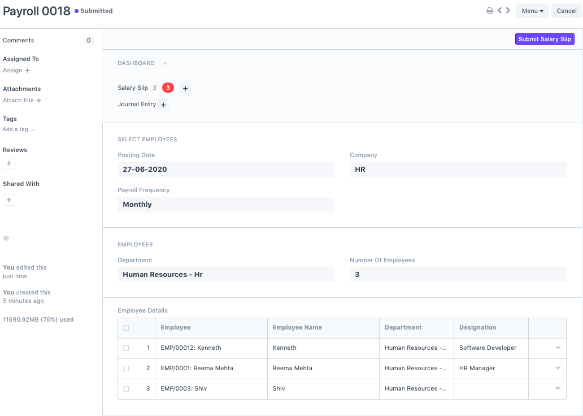The image size is (583, 416).
Task: Tick the Reema Mehta row checkbox
Action: 126,369
